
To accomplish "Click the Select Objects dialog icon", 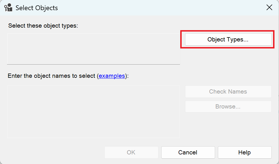I will (x=8, y=8).
